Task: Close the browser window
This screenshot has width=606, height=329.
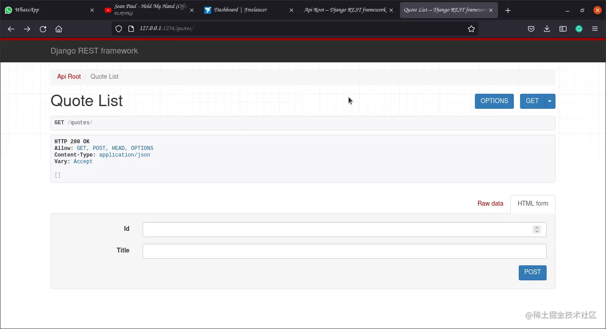Action: click(x=597, y=10)
